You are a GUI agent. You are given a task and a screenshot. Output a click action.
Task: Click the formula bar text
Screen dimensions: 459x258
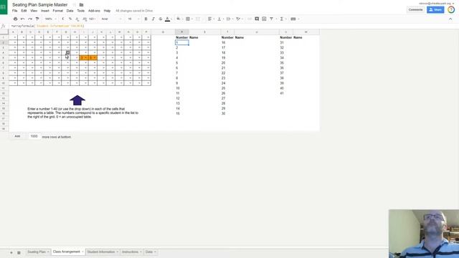48,26
